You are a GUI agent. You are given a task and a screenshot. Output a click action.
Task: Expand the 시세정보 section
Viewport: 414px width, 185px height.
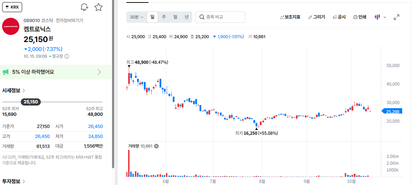tap(14, 91)
